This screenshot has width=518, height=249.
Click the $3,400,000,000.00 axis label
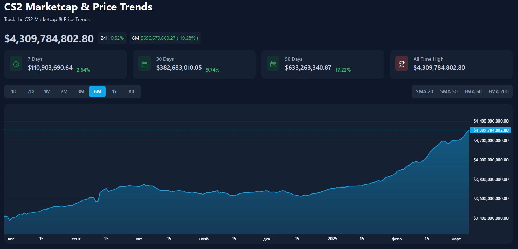click(x=490, y=218)
